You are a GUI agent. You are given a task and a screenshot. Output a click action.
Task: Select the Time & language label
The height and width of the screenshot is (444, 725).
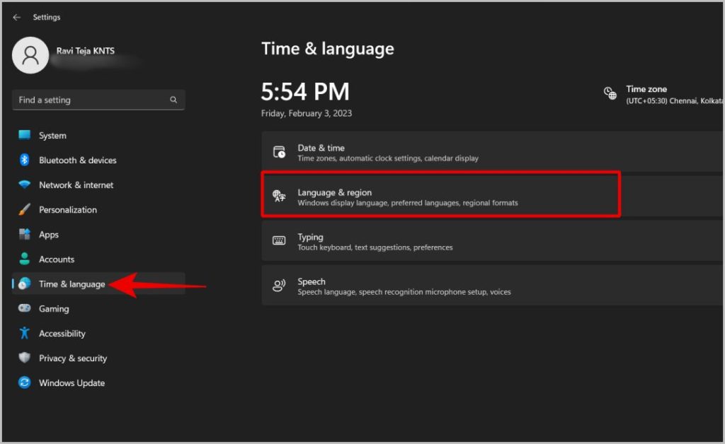pos(72,284)
